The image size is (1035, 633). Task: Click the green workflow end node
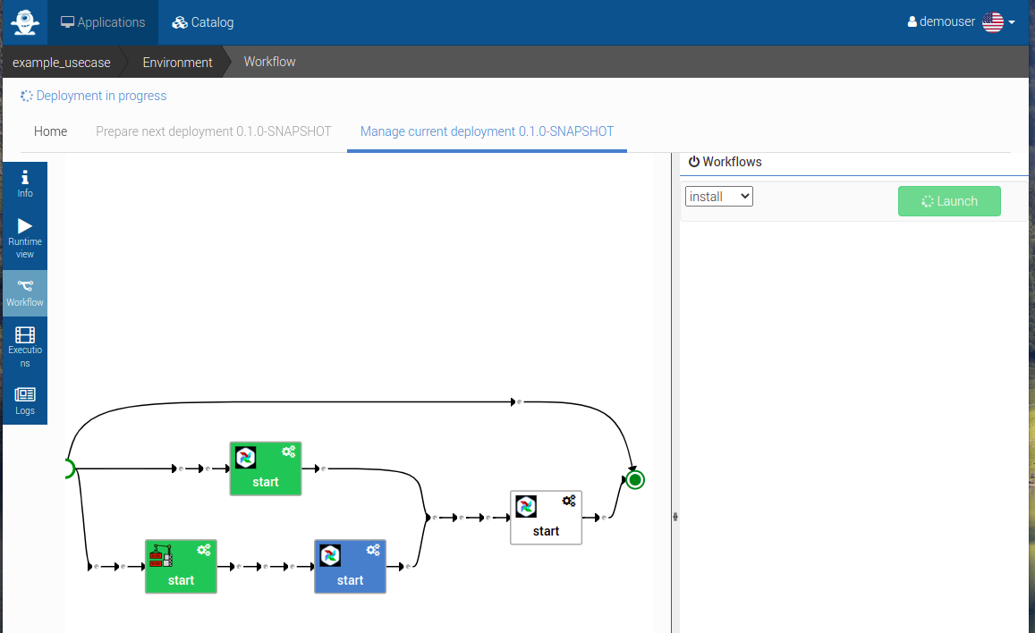(x=635, y=479)
